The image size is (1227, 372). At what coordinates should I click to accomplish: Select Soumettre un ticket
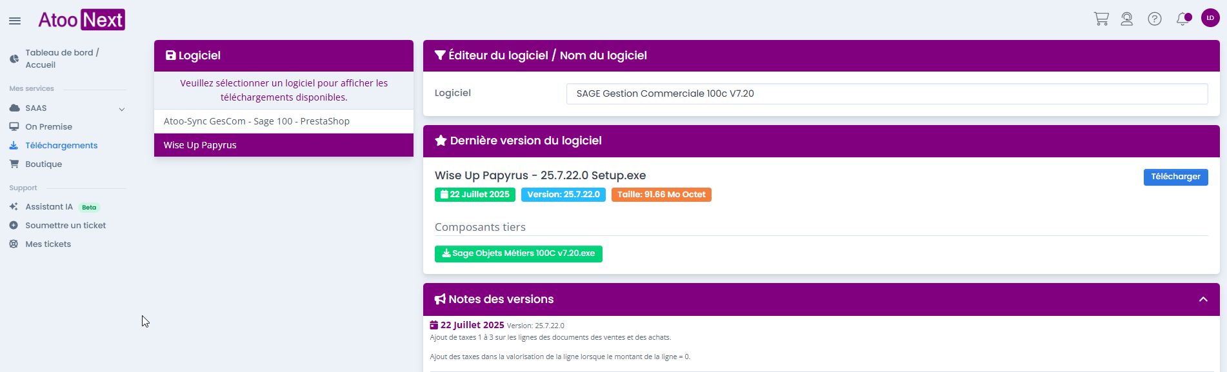pyautogui.click(x=65, y=226)
